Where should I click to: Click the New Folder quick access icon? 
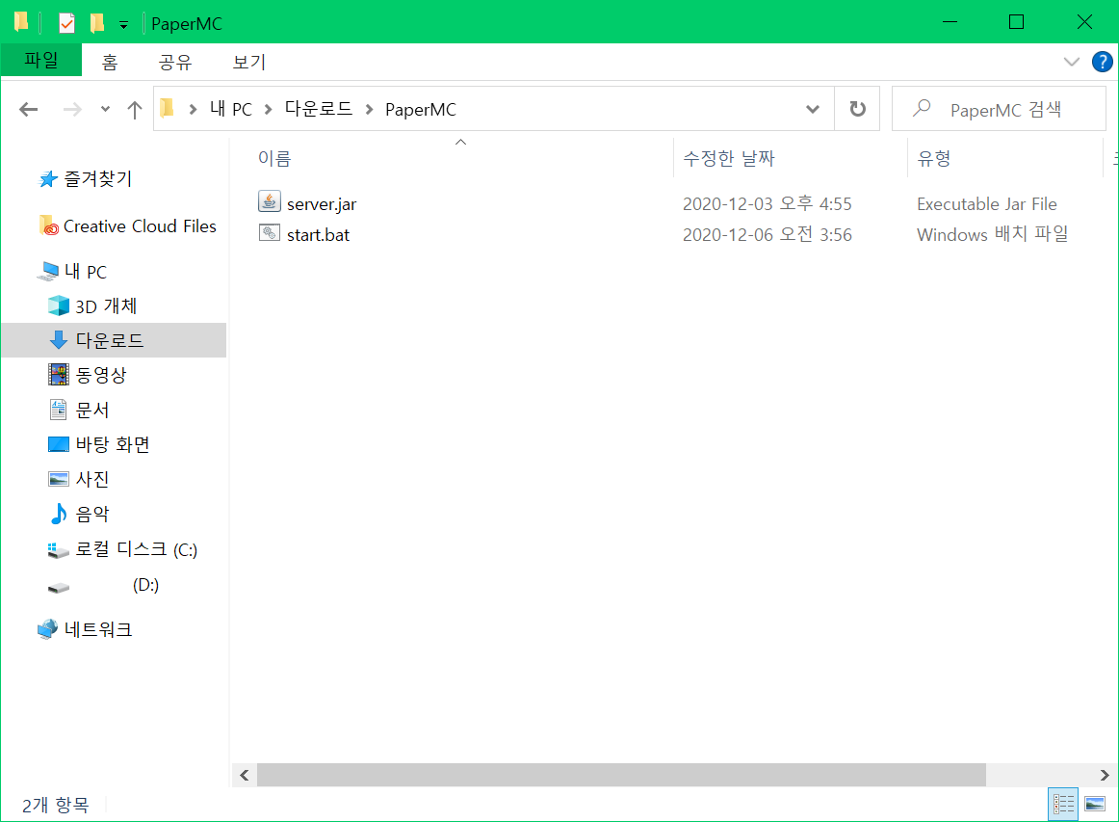97,23
